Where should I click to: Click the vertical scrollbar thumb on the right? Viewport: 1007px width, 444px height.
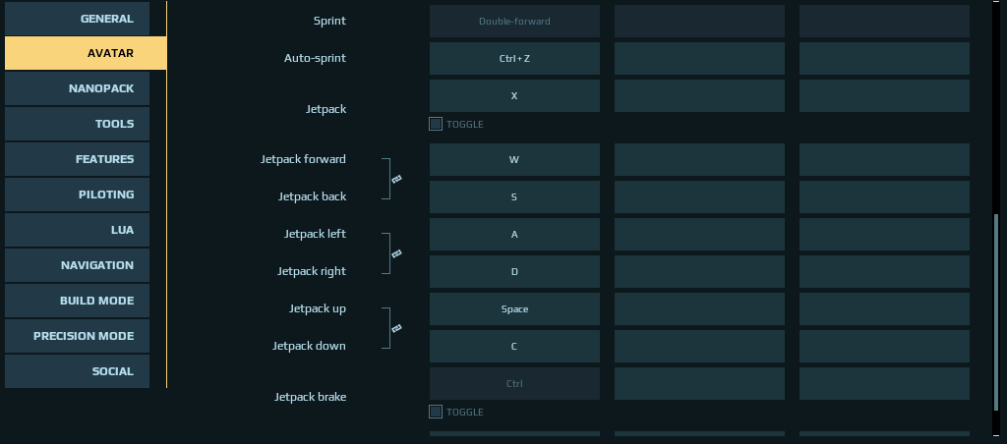click(996, 314)
